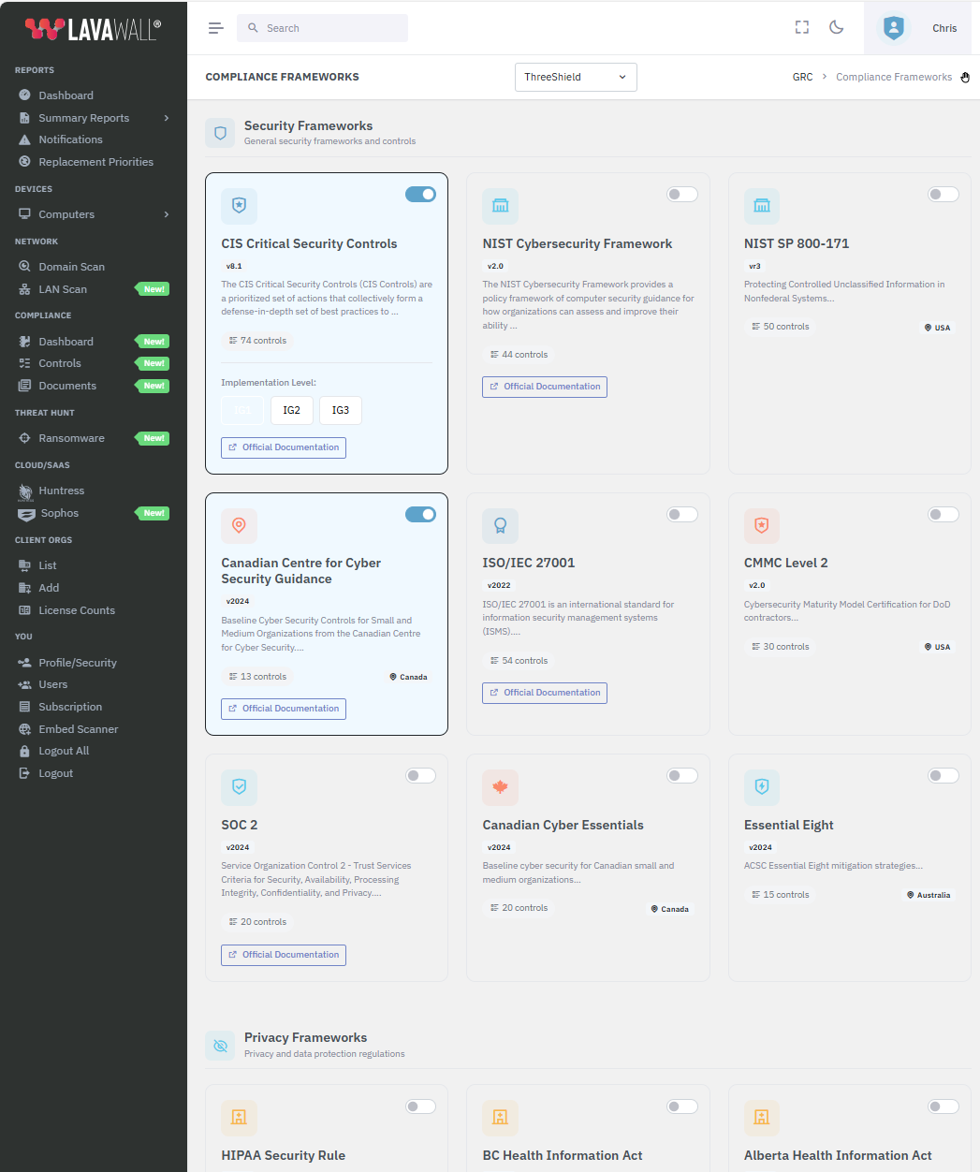Open ISO/IEC 27001 Official Documentation link
Viewport: 980px width, 1172px height.
pos(545,693)
